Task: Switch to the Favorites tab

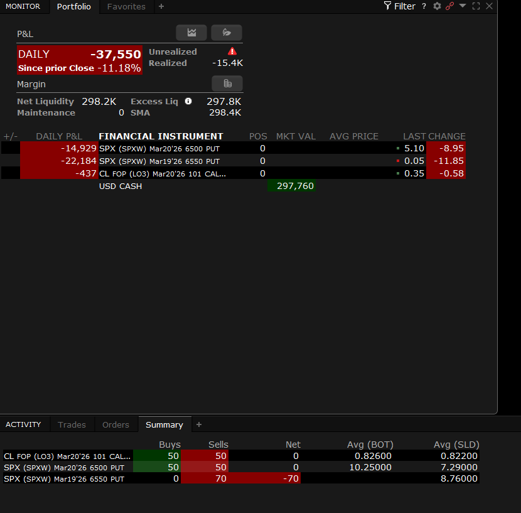Action: (126, 7)
